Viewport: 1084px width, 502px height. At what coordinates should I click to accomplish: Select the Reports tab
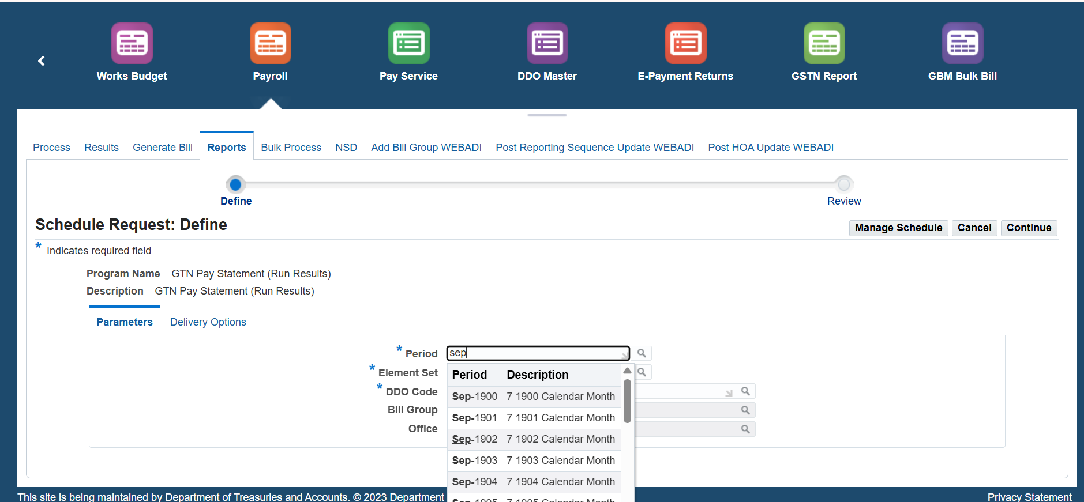pos(227,148)
